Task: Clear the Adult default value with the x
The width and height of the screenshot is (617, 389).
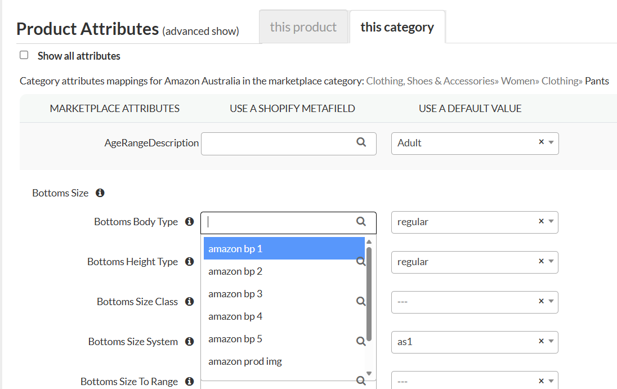Action: pyautogui.click(x=541, y=142)
